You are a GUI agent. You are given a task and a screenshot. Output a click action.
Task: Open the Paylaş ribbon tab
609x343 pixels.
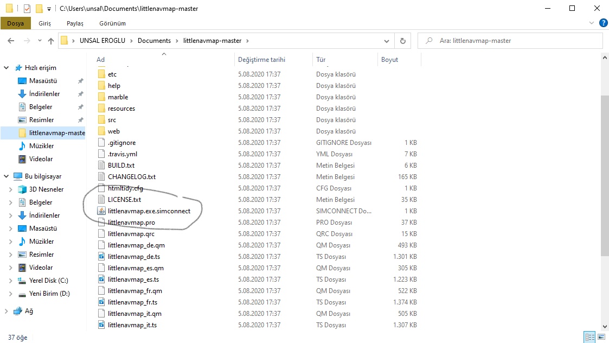point(75,23)
